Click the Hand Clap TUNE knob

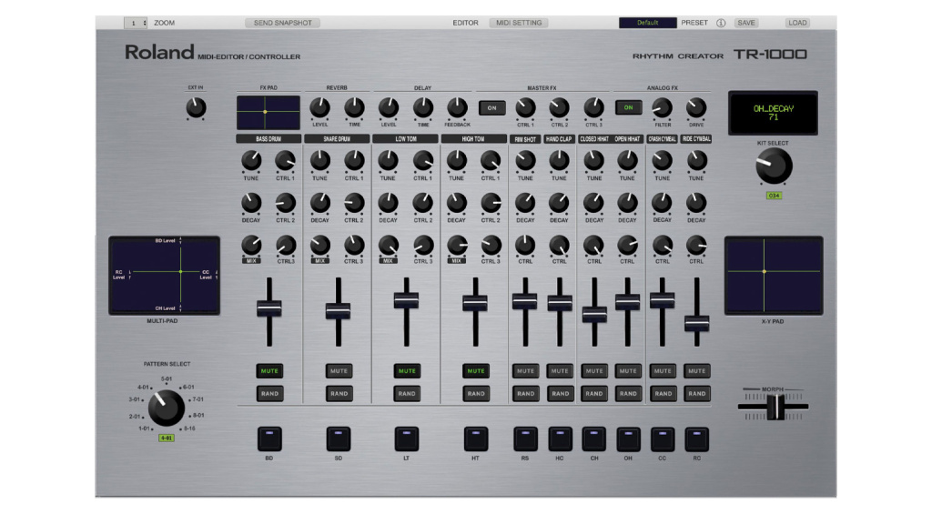click(x=560, y=160)
